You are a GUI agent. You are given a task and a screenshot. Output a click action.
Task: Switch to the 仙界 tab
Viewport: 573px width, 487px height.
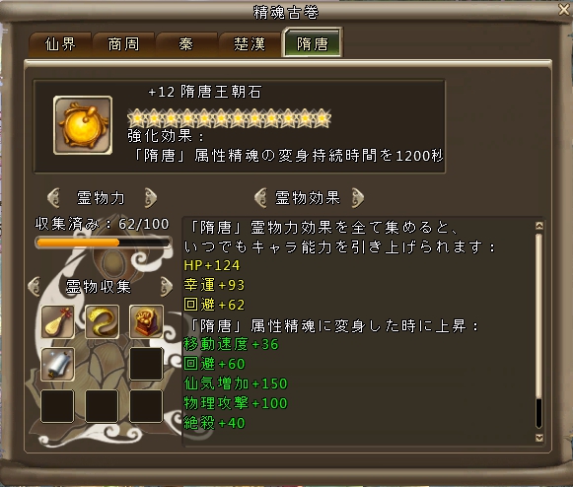tap(61, 44)
